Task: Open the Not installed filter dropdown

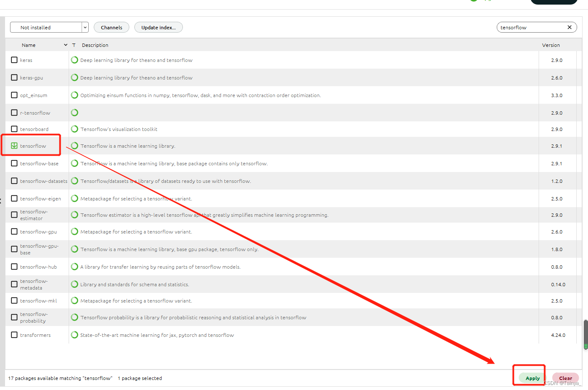Action: coord(49,27)
